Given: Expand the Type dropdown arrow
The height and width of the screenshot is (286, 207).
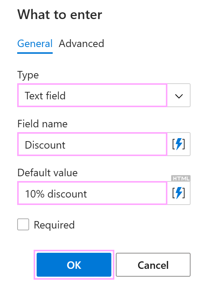Looking at the screenshot, I should pos(179,95).
